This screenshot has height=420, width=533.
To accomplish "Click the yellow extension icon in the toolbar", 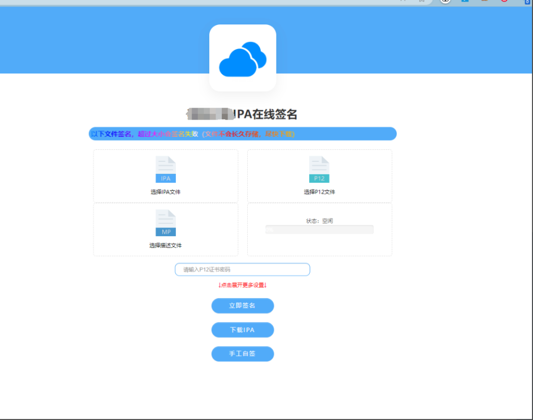I will click(x=485, y=2).
